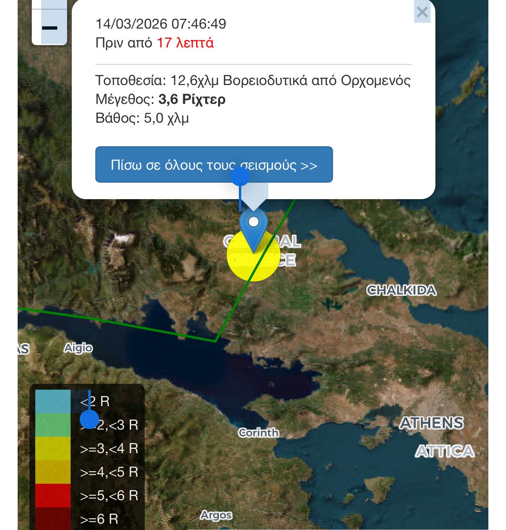This screenshot has height=530, width=506.
Task: Tap the Argos label on the map
Action: [216, 515]
